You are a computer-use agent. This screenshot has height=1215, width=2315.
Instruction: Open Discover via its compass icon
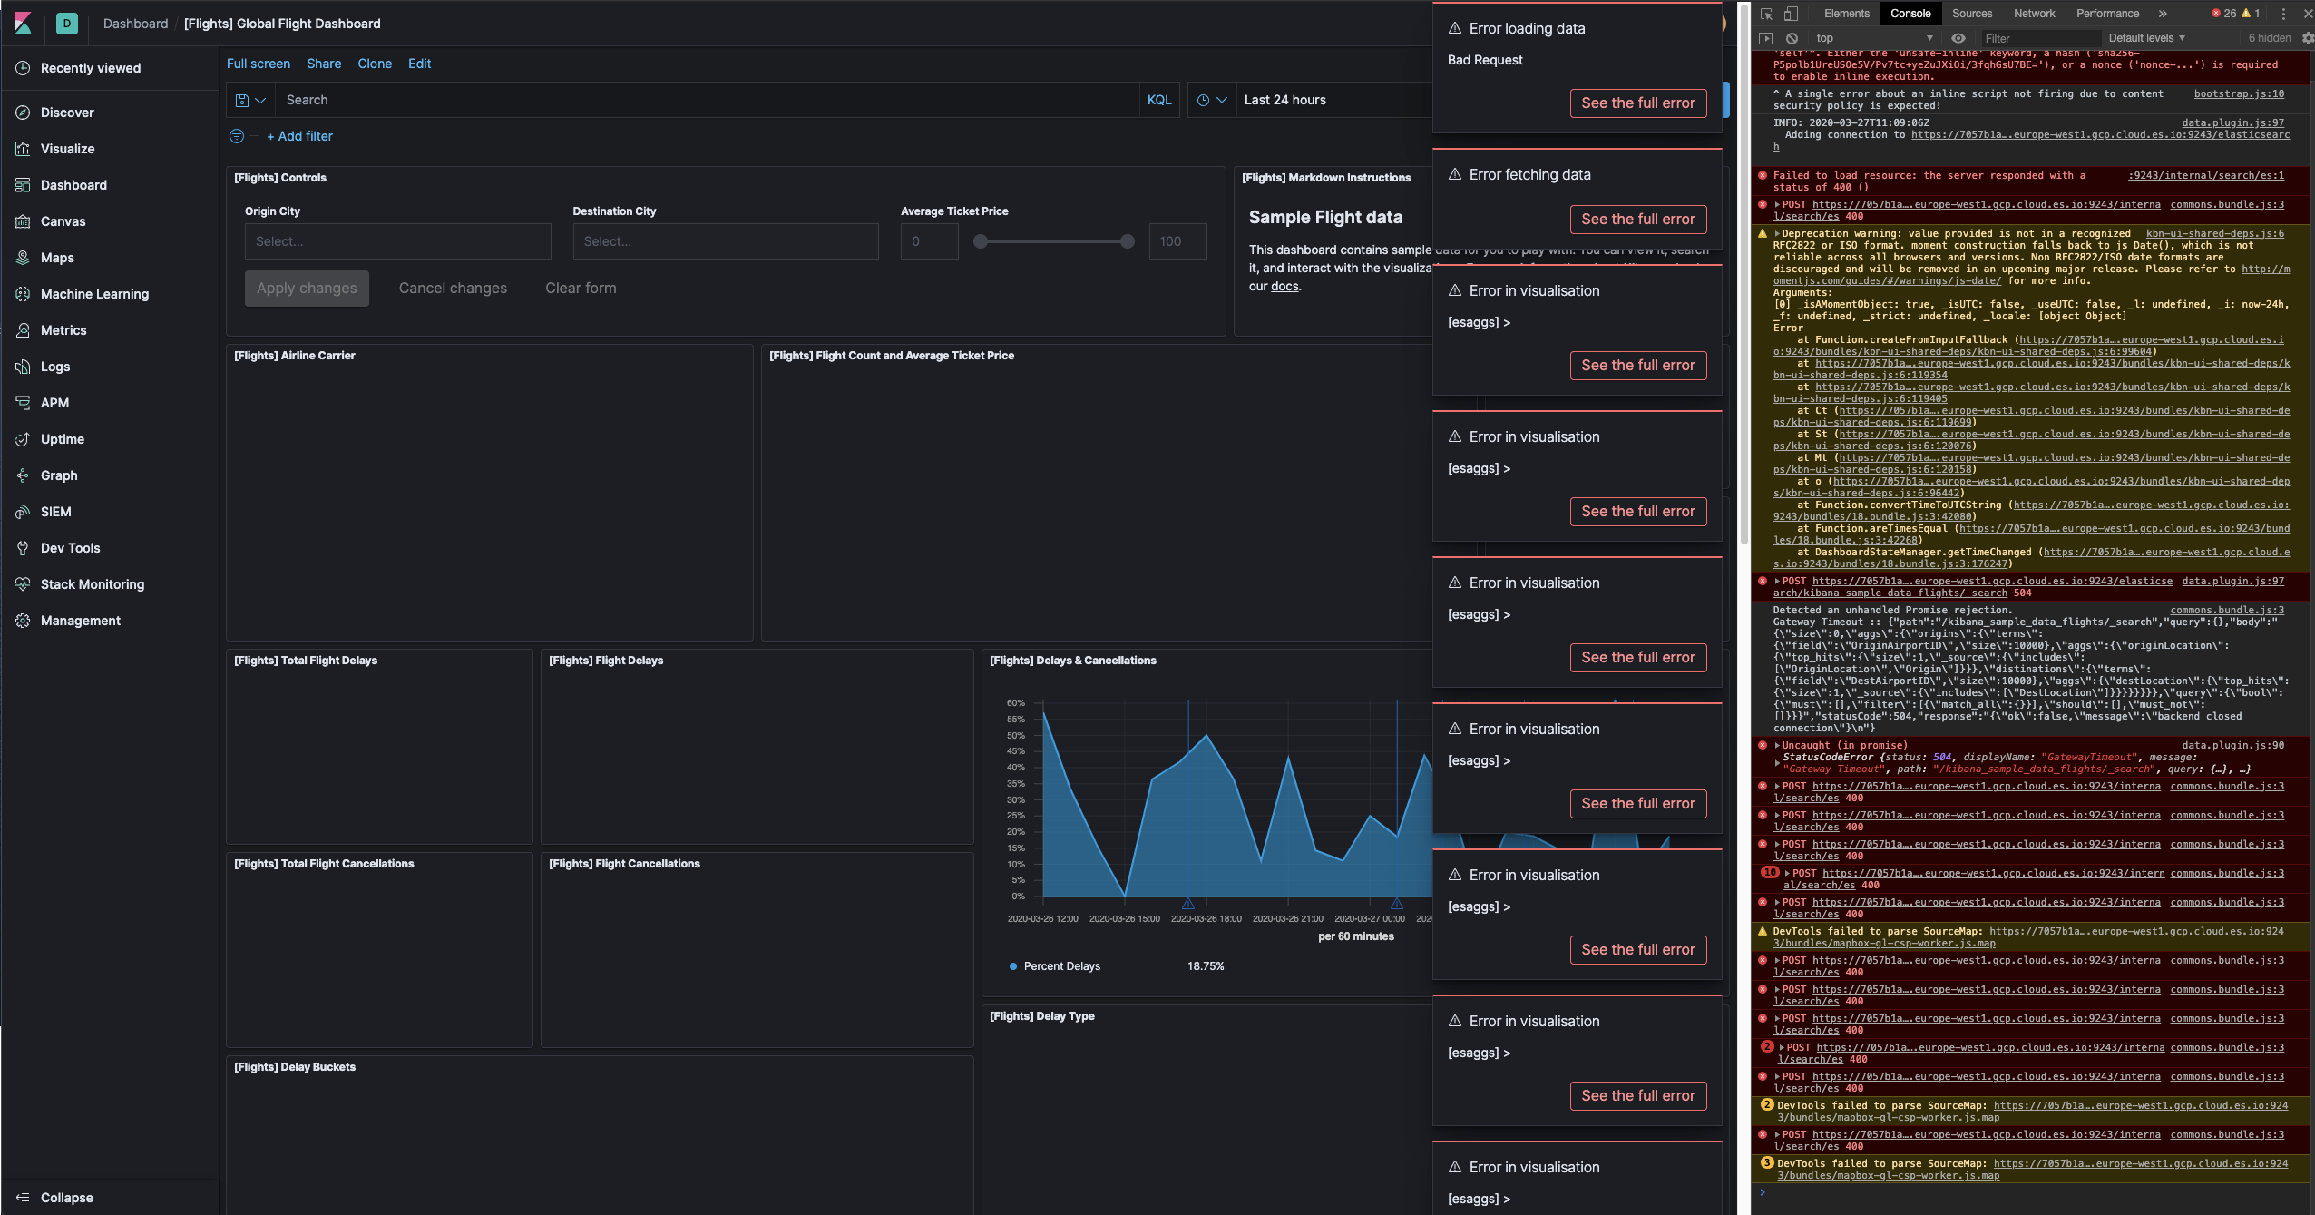[x=23, y=113]
